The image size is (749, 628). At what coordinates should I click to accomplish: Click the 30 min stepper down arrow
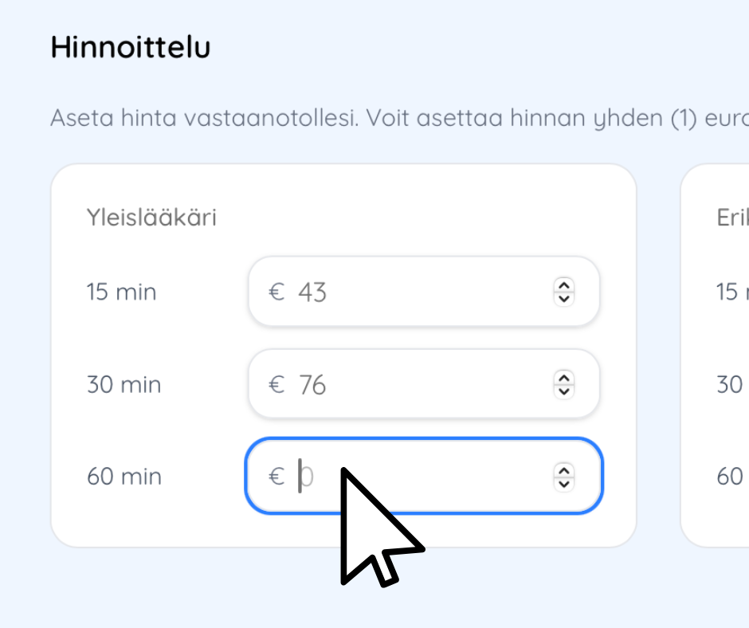563,391
